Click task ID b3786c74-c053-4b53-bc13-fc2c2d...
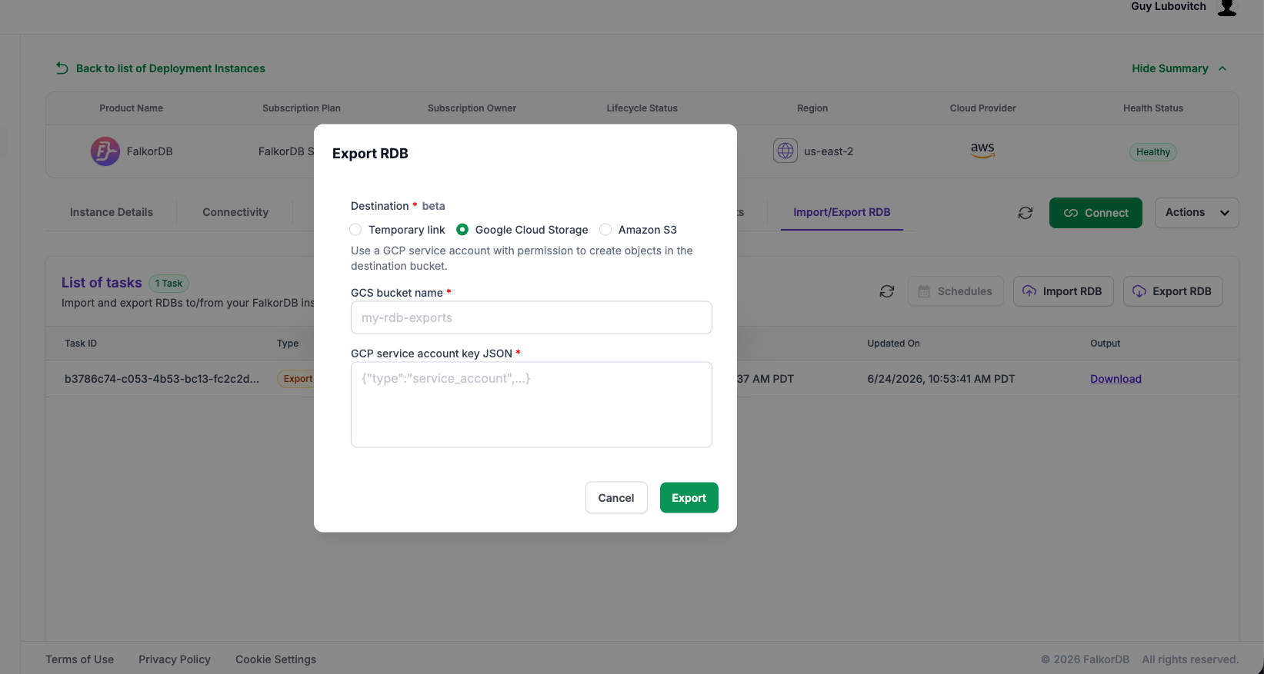The image size is (1264, 674). (162, 379)
